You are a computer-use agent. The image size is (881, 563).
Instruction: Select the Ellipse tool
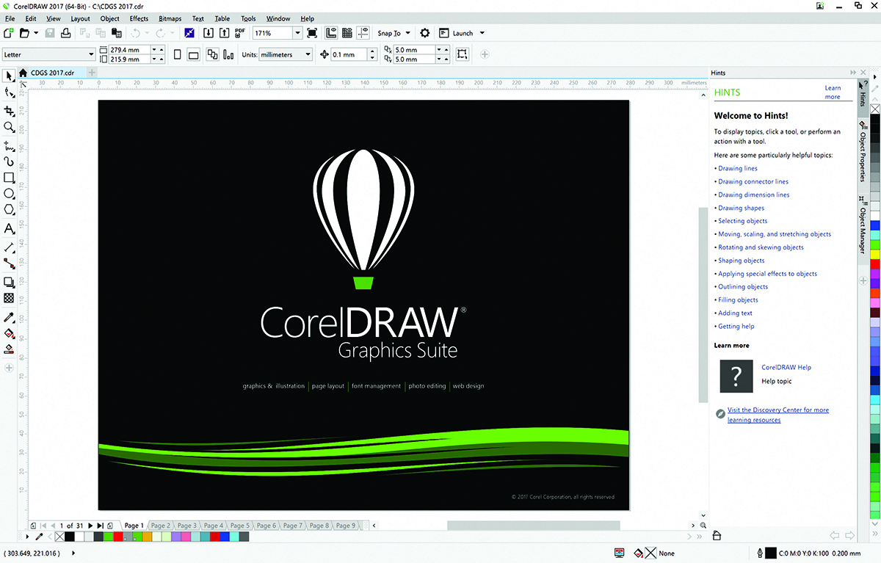click(x=9, y=194)
